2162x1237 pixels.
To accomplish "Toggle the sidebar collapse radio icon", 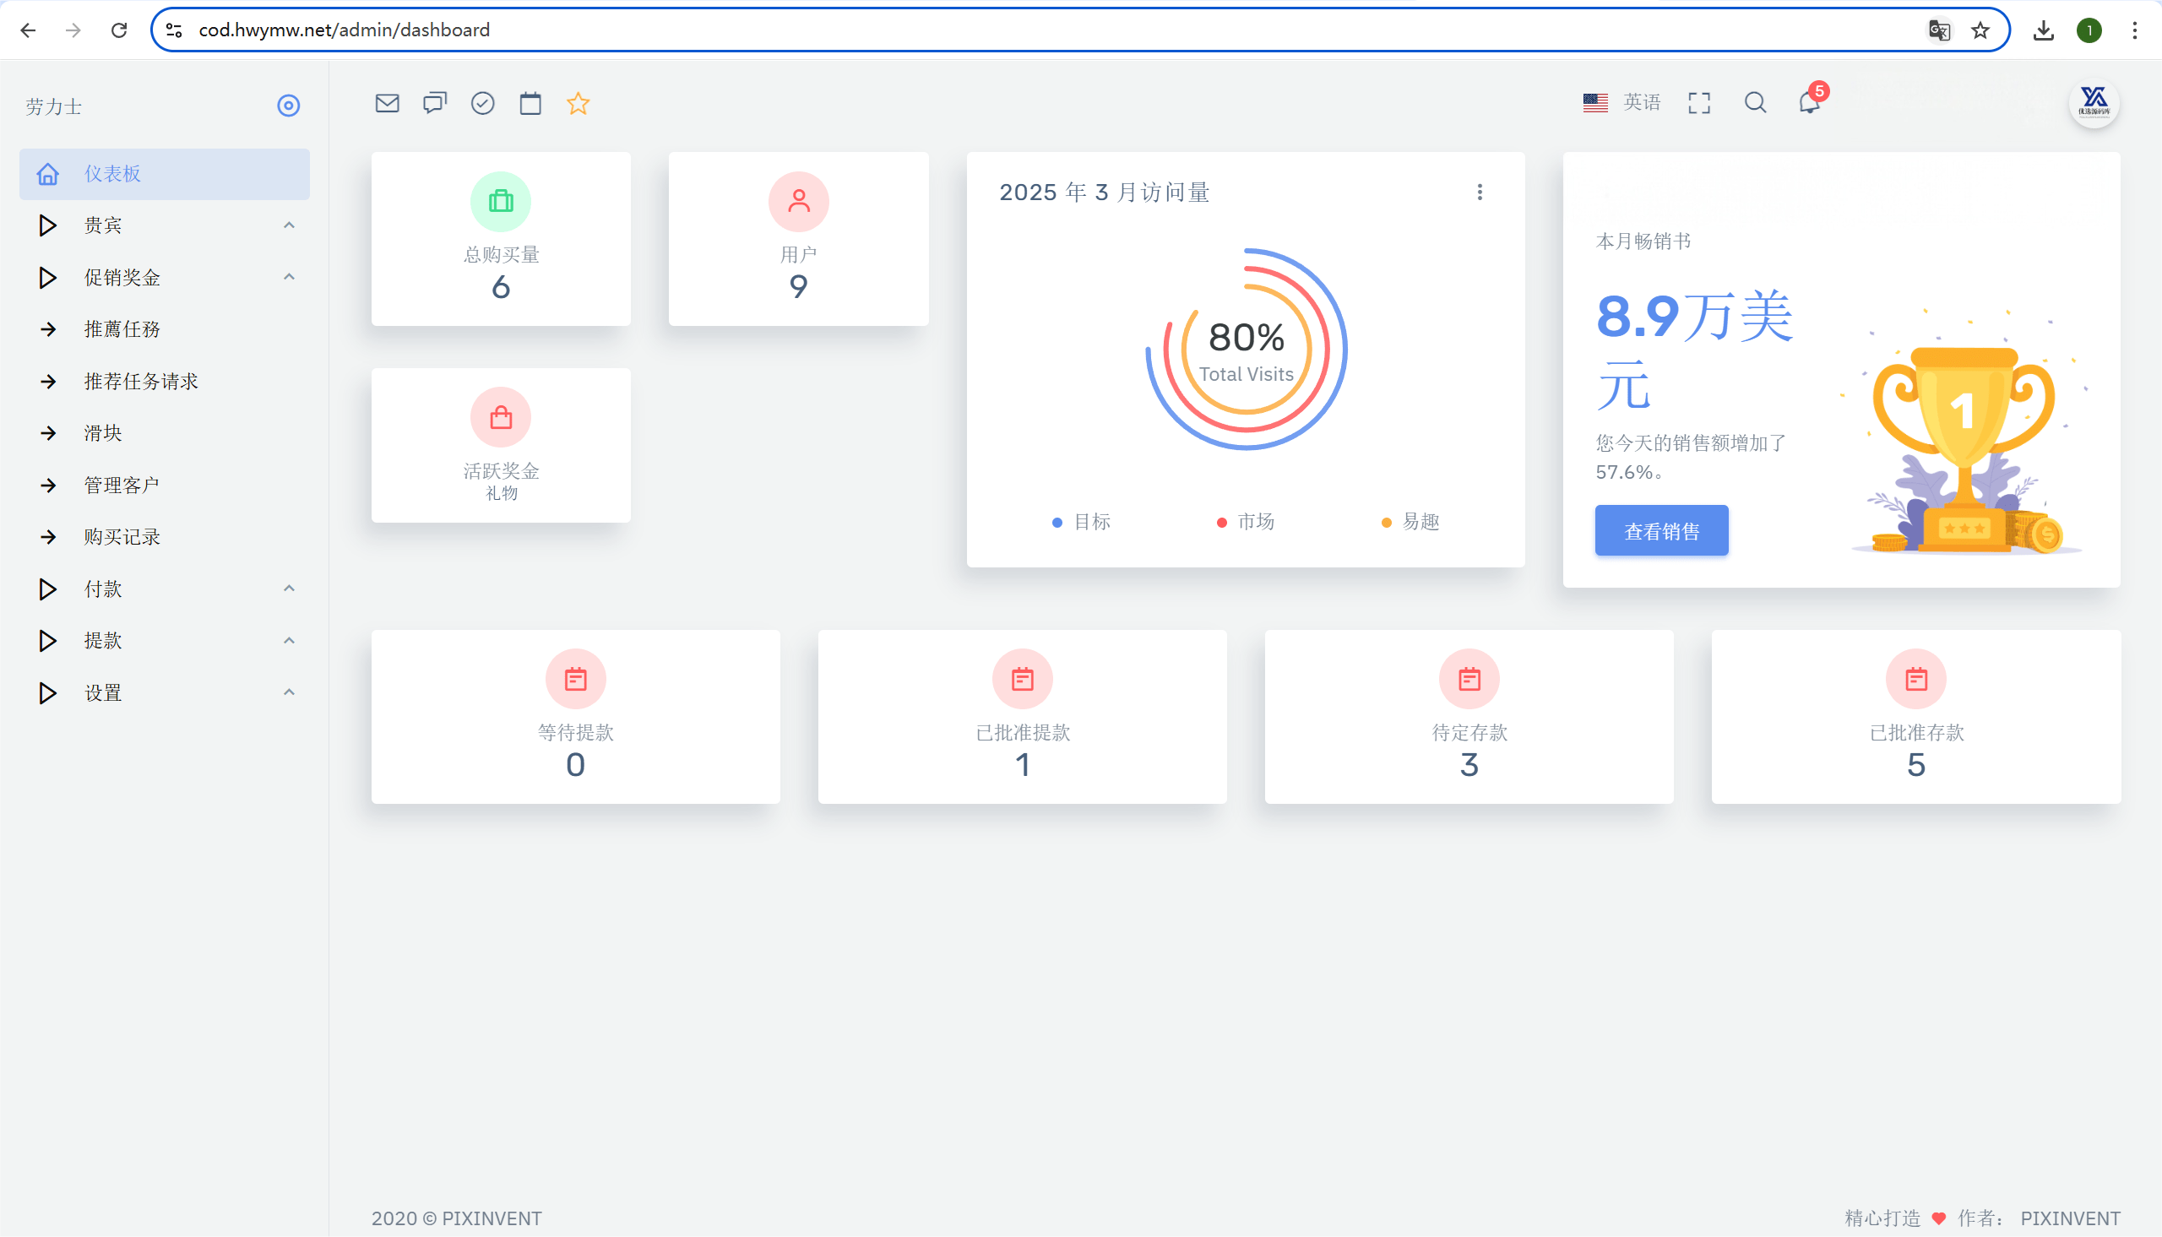I will tap(289, 106).
